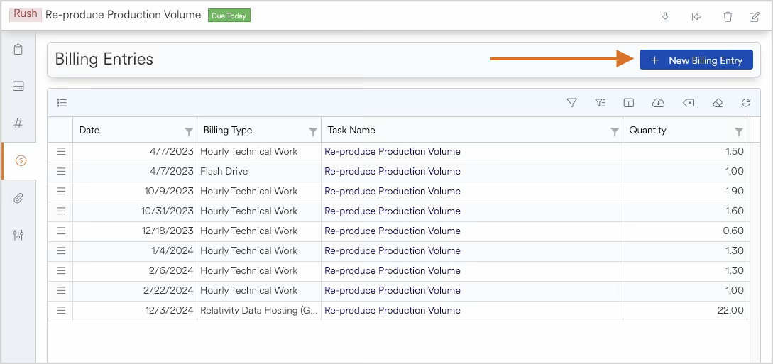Click the Relativity Data Hosting billing type cell

(x=259, y=310)
